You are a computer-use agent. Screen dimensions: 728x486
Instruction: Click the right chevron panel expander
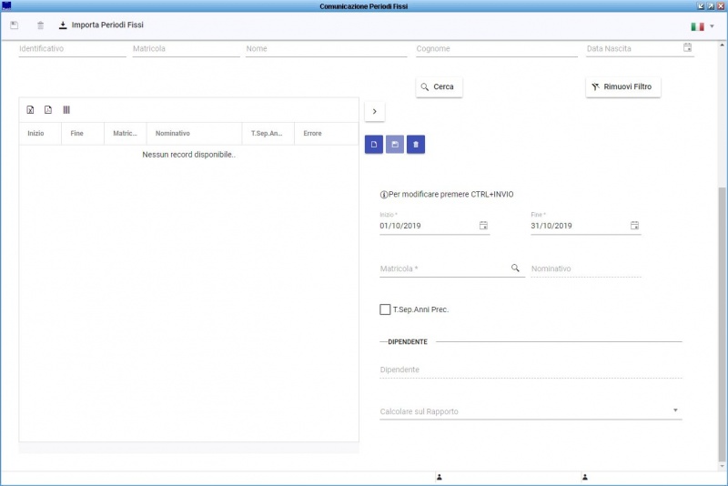click(374, 111)
